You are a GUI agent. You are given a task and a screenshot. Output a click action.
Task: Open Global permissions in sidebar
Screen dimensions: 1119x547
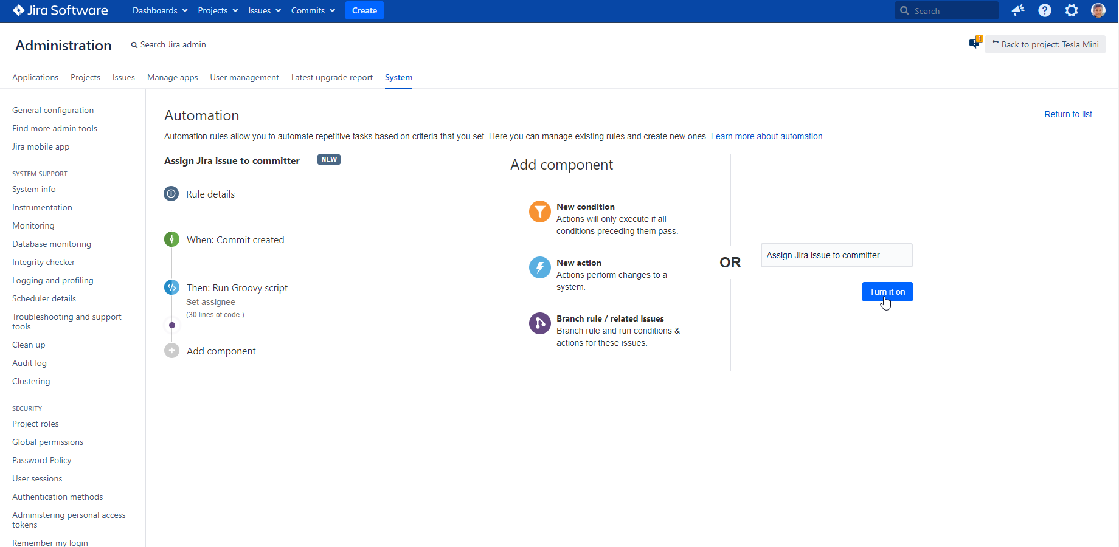(x=47, y=442)
